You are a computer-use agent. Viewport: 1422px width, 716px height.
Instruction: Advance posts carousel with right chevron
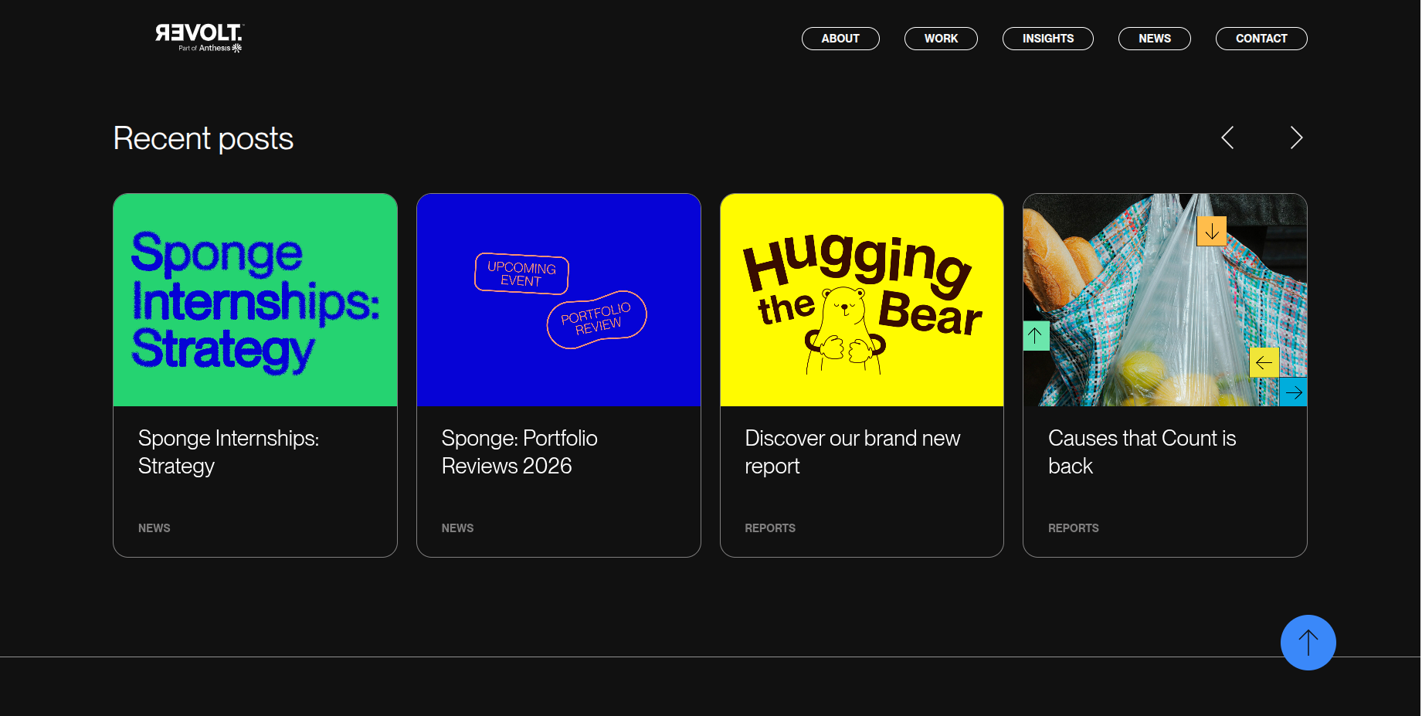click(x=1296, y=137)
